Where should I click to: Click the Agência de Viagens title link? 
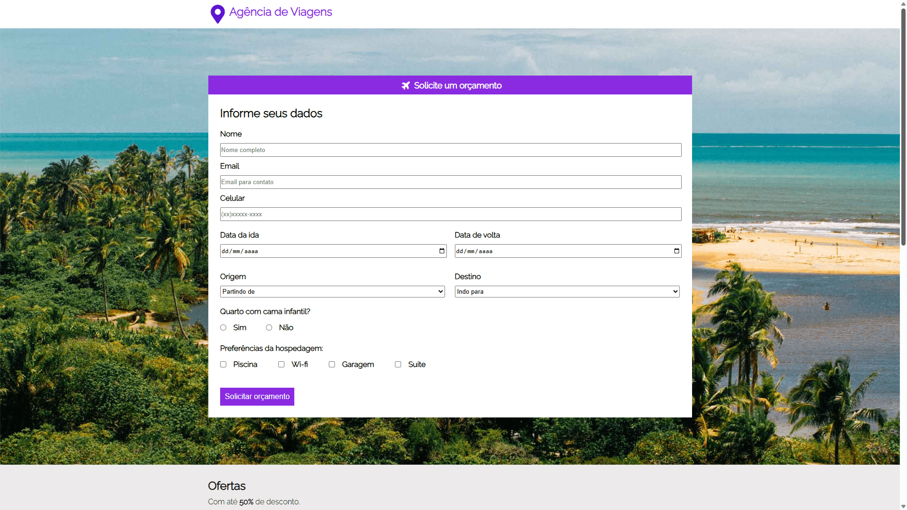click(x=281, y=12)
